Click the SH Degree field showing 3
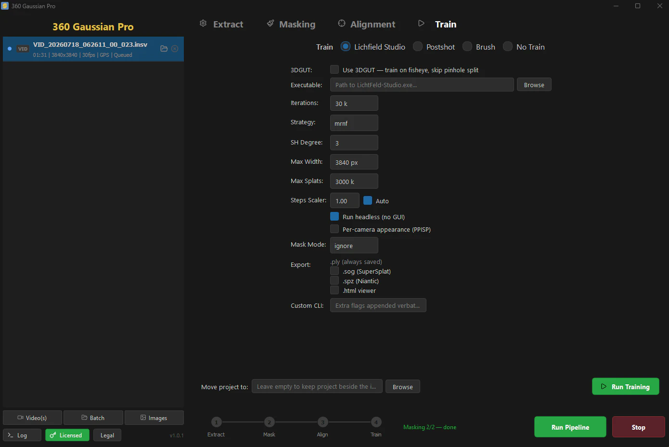Screen dimensions: 669x447 [x=354, y=143]
